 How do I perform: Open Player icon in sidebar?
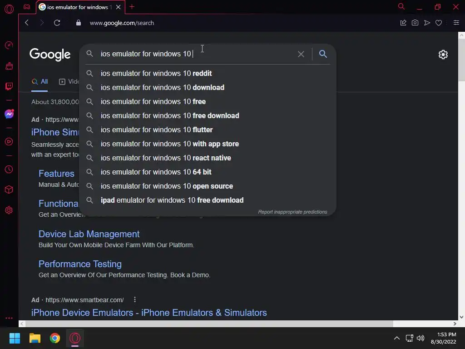[x=9, y=142]
